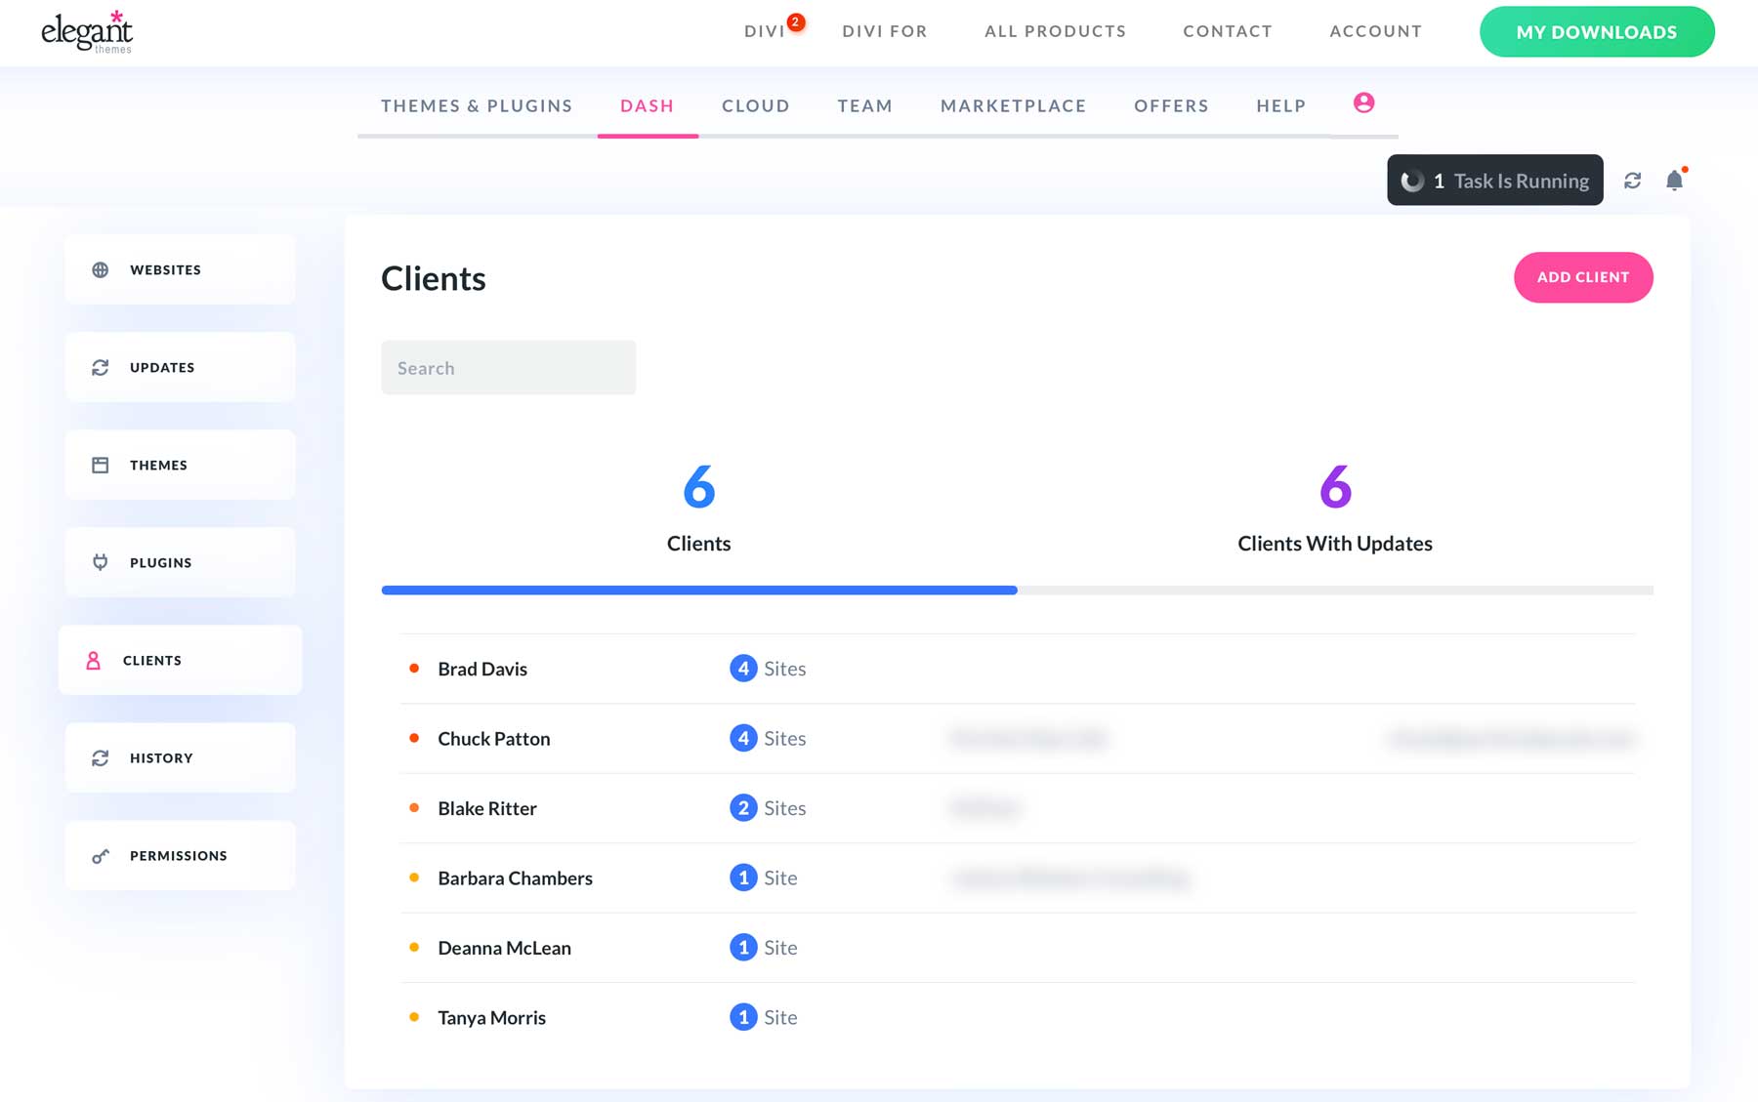1758x1102 pixels.
Task: Open Websites in the sidebar
Action: coord(181,269)
